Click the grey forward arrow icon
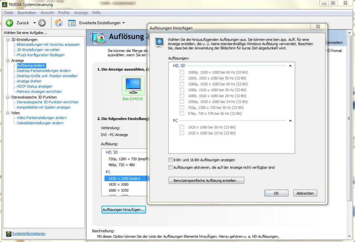 coord(42,23)
